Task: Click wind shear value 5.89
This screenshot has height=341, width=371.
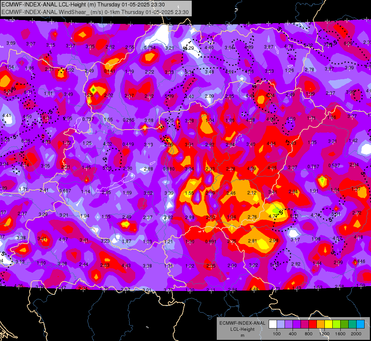Action: point(169,96)
